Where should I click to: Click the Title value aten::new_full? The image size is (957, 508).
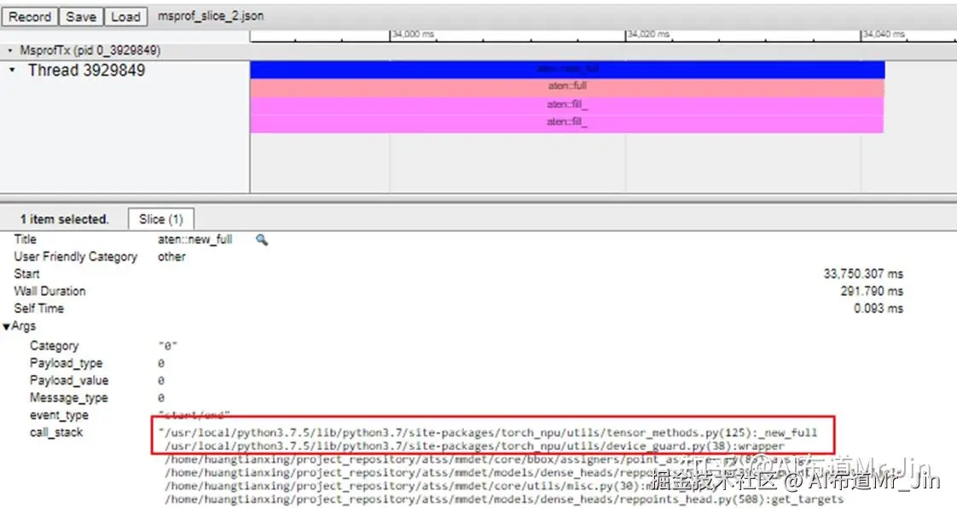(194, 239)
